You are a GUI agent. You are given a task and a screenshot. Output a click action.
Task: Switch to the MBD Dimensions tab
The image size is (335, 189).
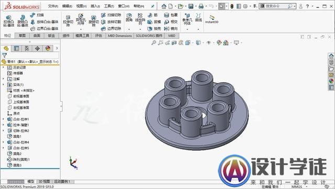click(x=120, y=36)
